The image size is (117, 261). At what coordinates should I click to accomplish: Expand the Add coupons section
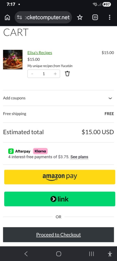pyautogui.click(x=58, y=98)
